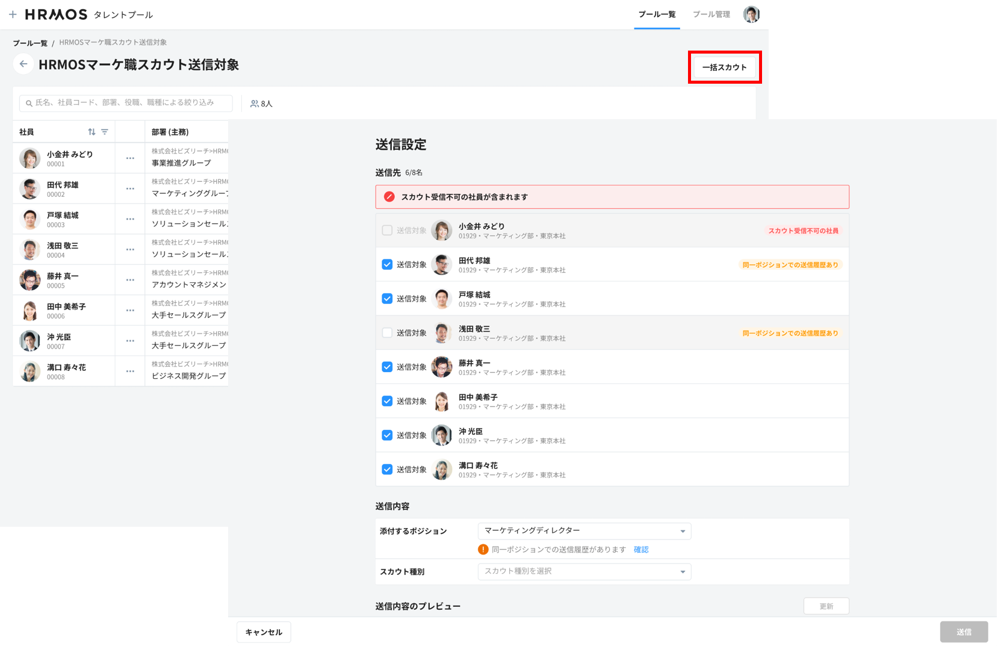Open the three-dot menu for 溝口 寿々花
Viewport: 998px width, 646px height.
130,371
